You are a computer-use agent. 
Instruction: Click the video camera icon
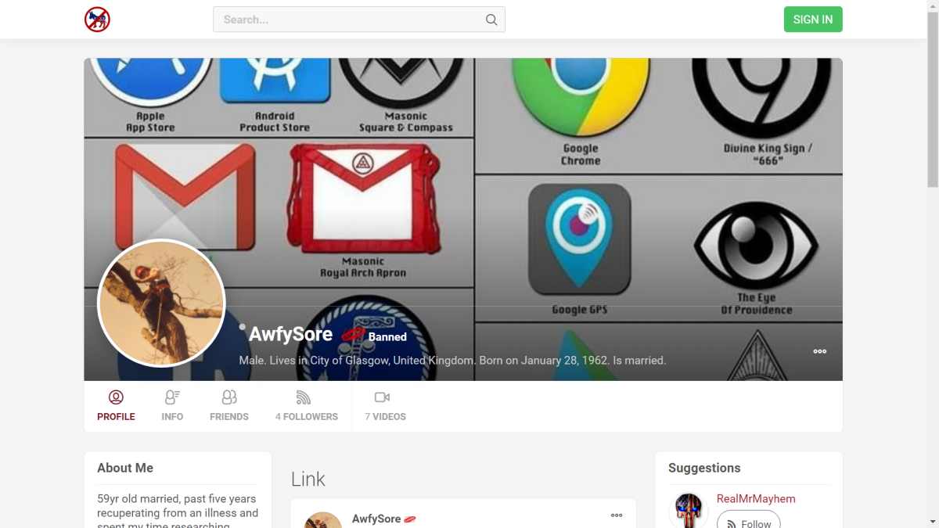tap(382, 397)
